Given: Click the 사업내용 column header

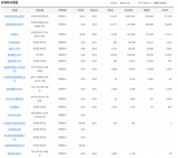Looking at the screenshot, I should pyautogui.click(x=40, y=10).
